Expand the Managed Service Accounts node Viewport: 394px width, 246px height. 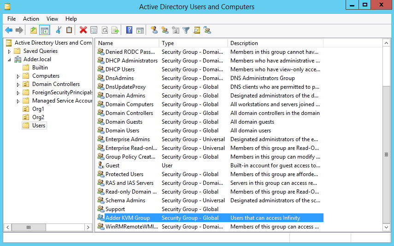tap(18, 101)
